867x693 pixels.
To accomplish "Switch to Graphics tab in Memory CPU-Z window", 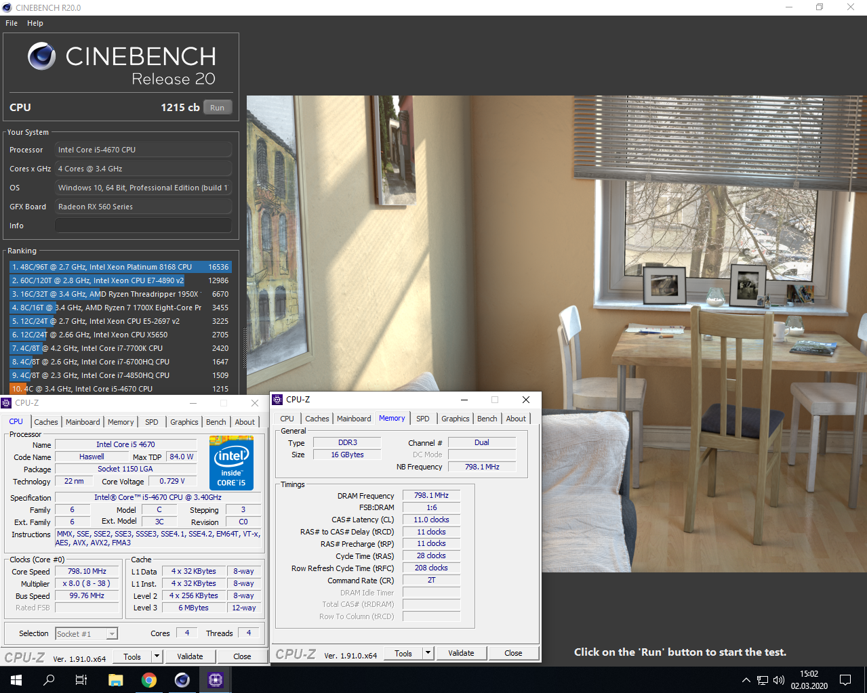I will (456, 419).
